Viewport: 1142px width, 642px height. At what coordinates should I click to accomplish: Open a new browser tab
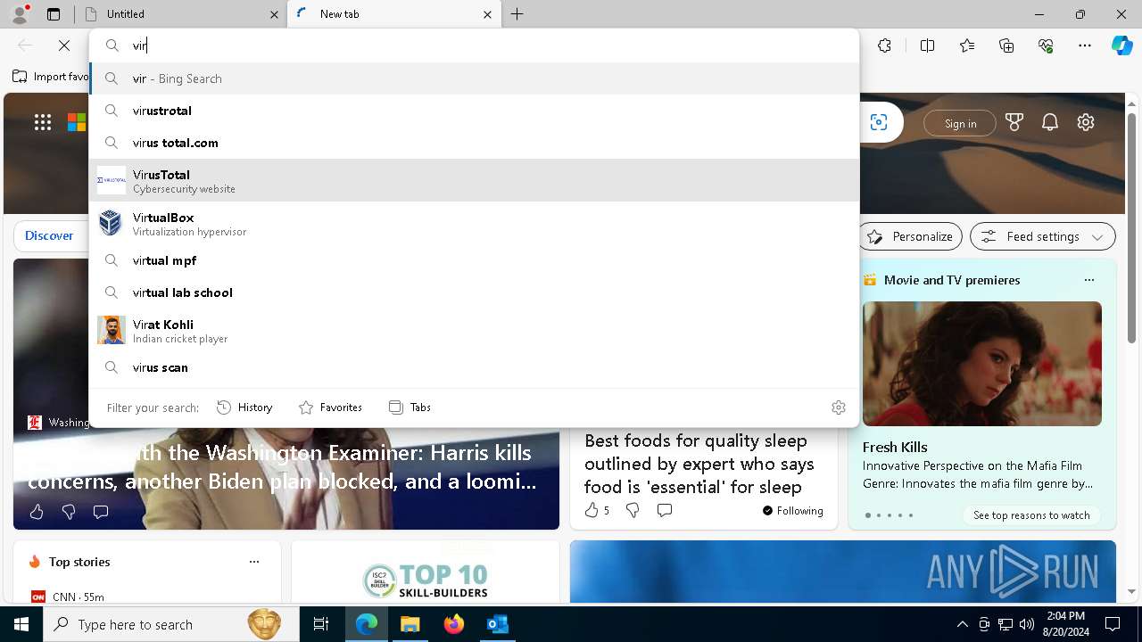517,14
